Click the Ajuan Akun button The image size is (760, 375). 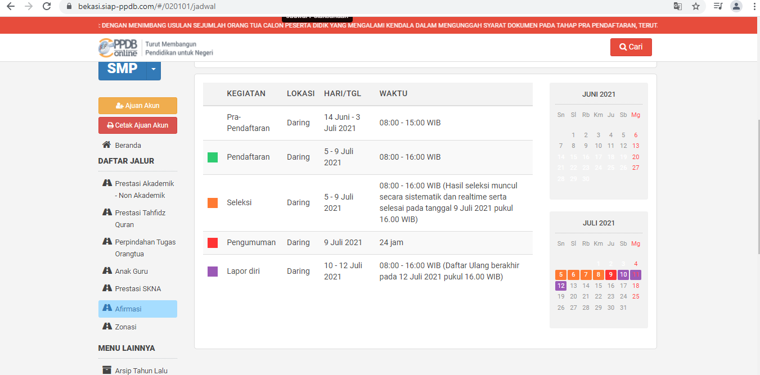(138, 106)
